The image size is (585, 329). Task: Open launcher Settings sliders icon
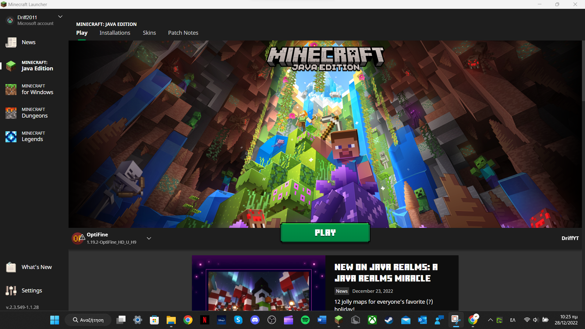point(11,291)
